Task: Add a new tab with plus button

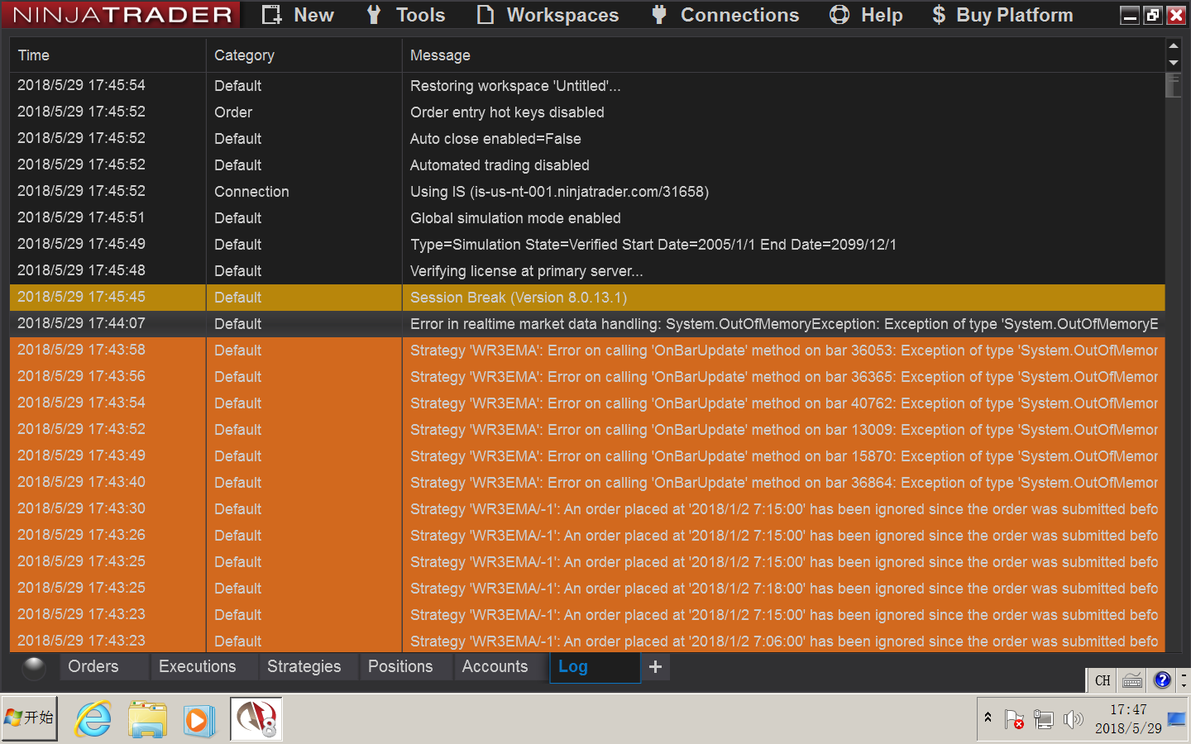Action: tap(655, 667)
